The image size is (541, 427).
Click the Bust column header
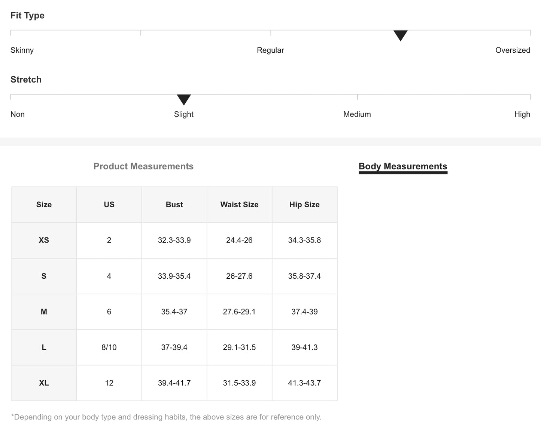coord(174,205)
